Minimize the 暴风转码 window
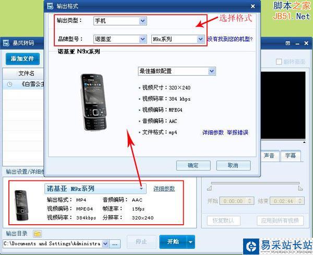The width and height of the screenshot is (313, 255). coord(297,43)
